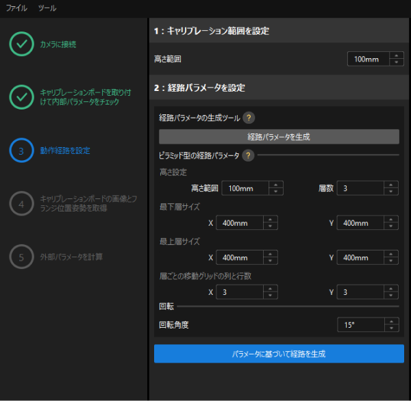This screenshot has height=401, width=411.
Task: Increase the top 高さ範囲 value in section 1
Action: pos(396,55)
